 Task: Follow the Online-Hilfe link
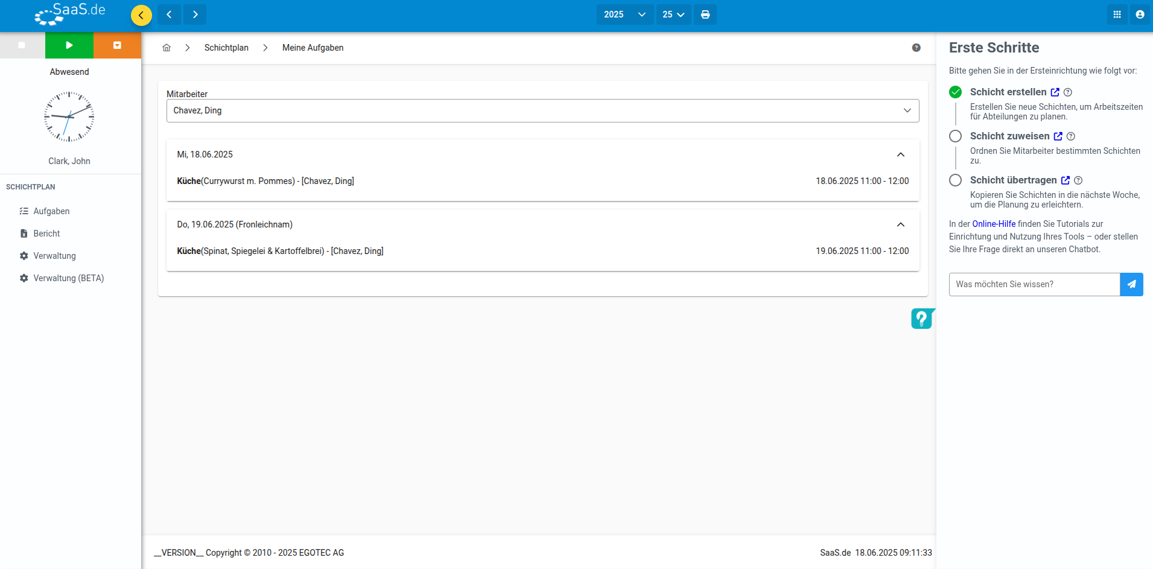(x=994, y=224)
